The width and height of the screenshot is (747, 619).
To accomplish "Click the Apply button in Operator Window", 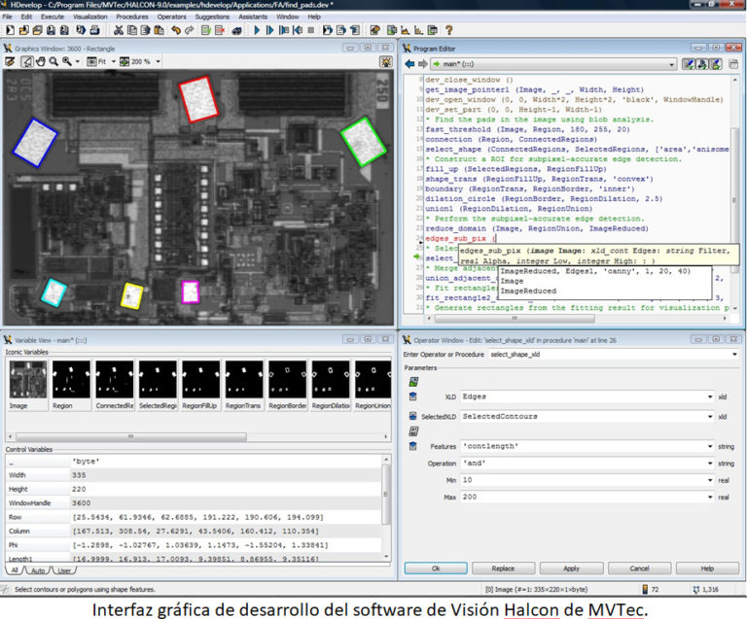I will [x=571, y=567].
